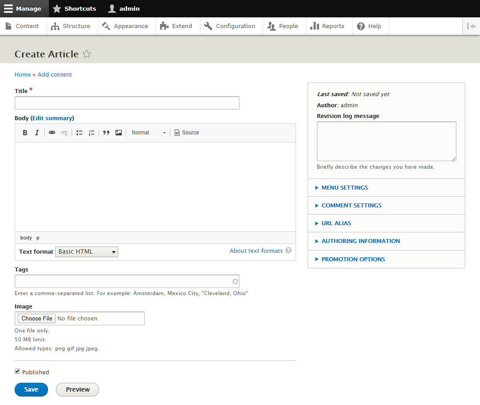Toggle italic formatting in editor toolbar
Image resolution: width=480 pixels, height=405 pixels.
(37, 133)
